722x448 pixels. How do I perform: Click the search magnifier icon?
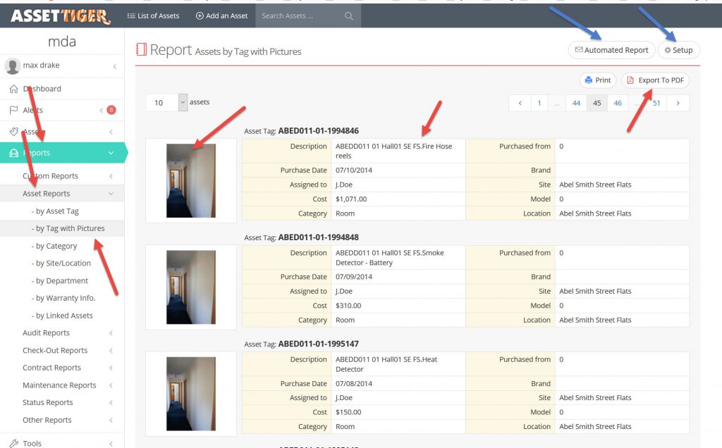(x=349, y=16)
